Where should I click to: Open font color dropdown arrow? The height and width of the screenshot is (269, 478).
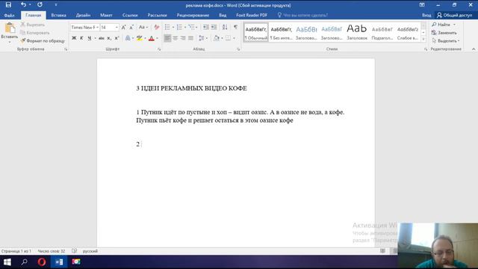(x=157, y=38)
